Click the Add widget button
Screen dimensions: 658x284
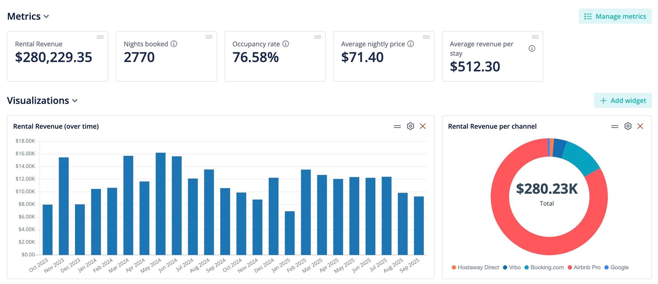tap(623, 100)
